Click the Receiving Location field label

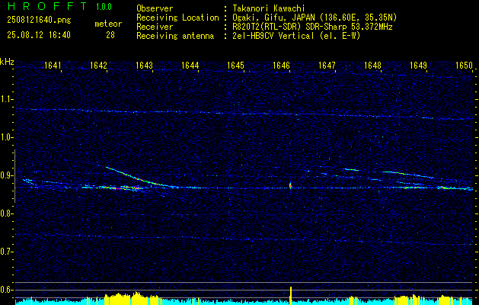177,18
